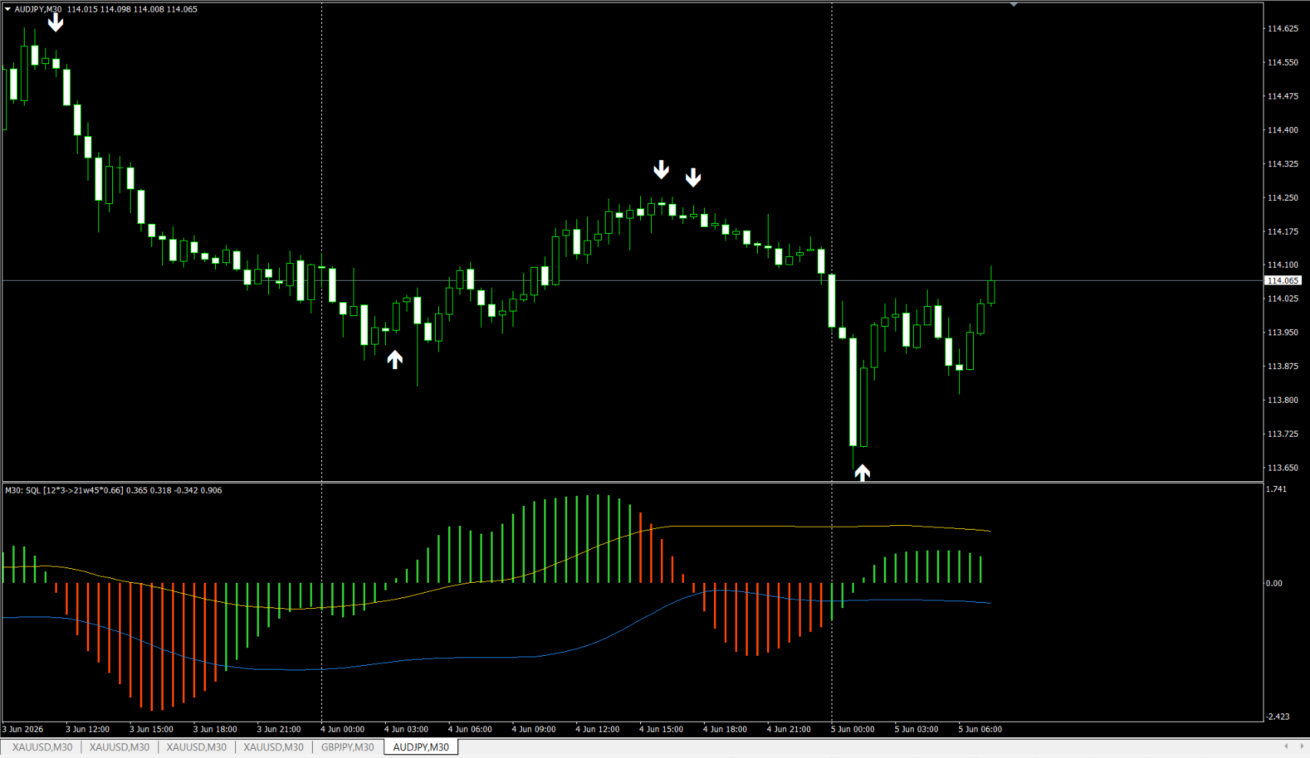Click the 114.625 price scale label
This screenshot has height=758, width=1310.
point(1283,28)
